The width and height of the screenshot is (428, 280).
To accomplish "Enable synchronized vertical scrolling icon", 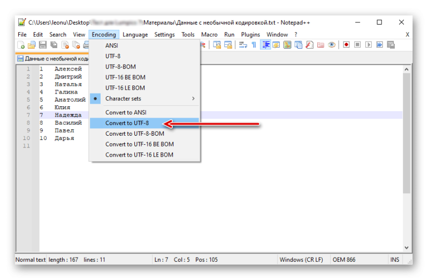I will [217, 45].
